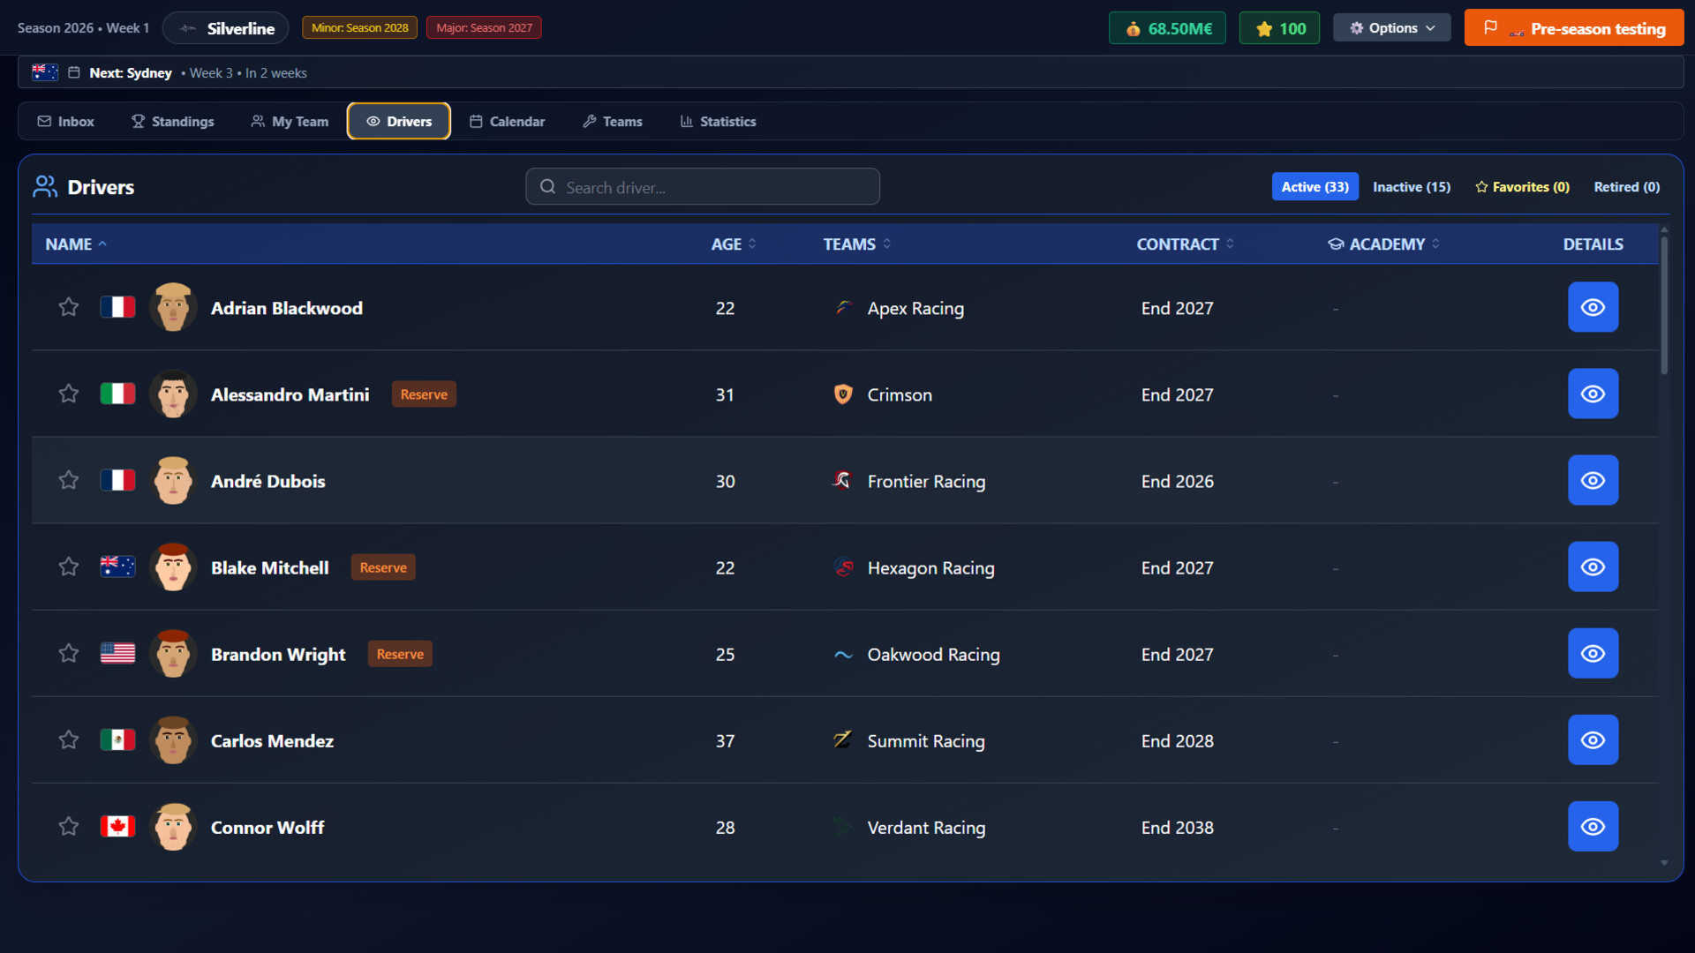The image size is (1695, 953).
Task: Open the Inbox envelope icon
Action: click(x=44, y=121)
